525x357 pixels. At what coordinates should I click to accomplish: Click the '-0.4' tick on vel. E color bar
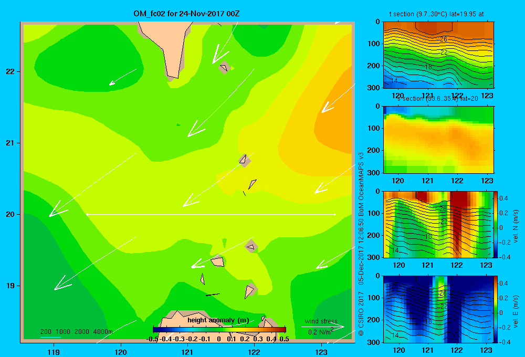pos(505,342)
